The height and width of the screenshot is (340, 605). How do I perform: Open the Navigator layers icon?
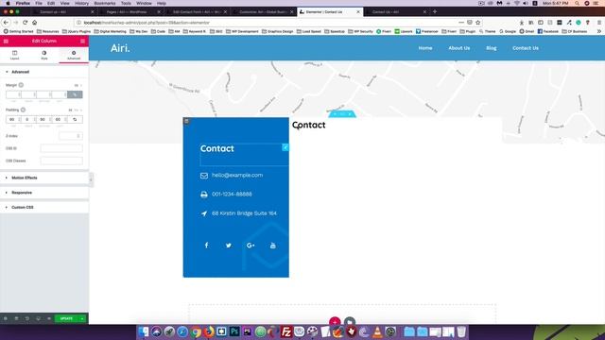(17, 319)
